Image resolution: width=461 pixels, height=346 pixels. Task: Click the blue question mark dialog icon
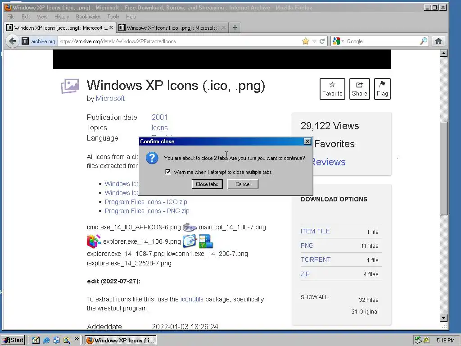coord(152,158)
